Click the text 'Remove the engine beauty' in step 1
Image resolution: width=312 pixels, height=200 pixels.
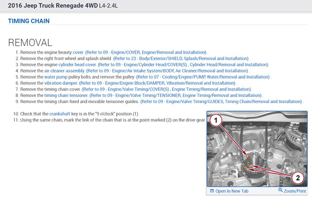pos(46,52)
